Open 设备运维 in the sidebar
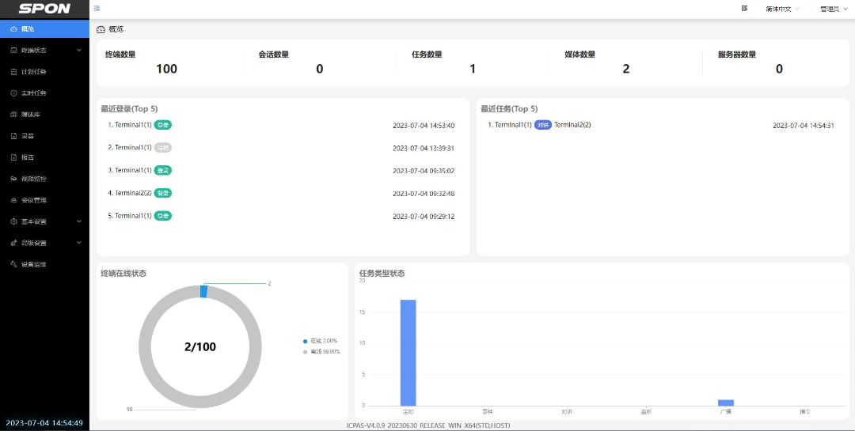Image resolution: width=855 pixels, height=431 pixels. 33,264
